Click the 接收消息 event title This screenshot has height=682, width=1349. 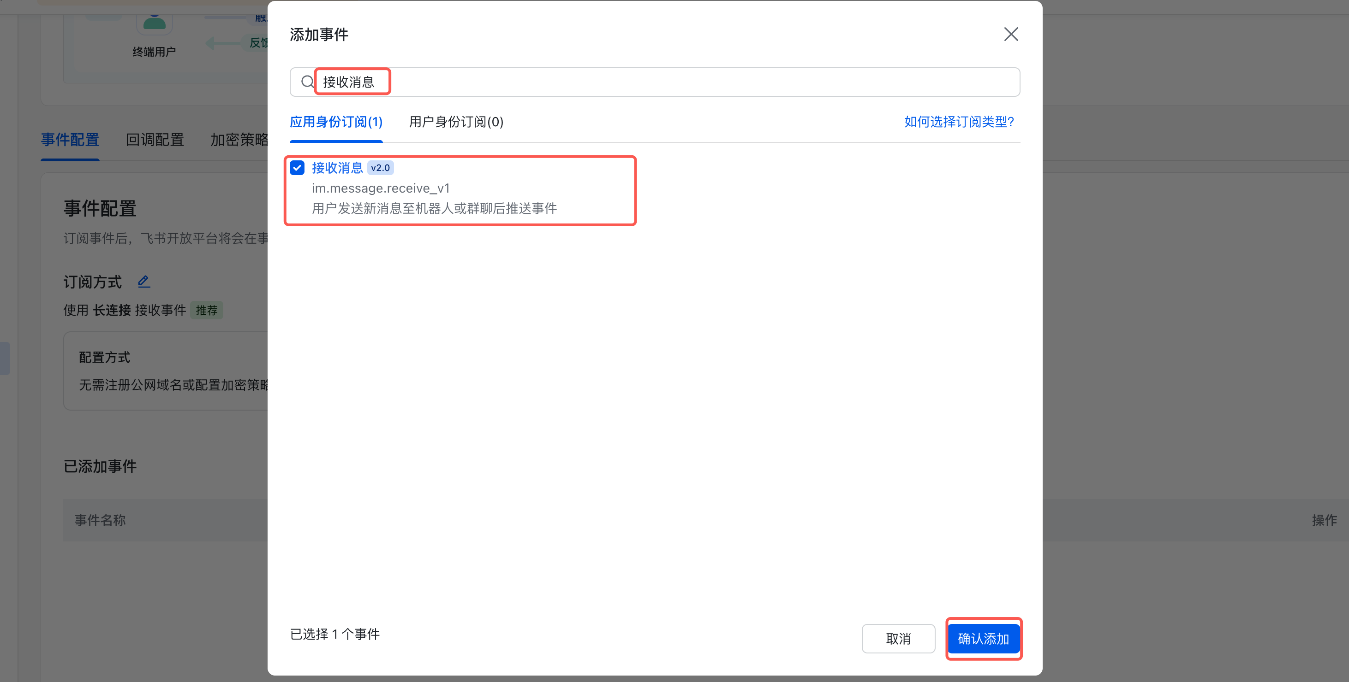[x=337, y=168]
